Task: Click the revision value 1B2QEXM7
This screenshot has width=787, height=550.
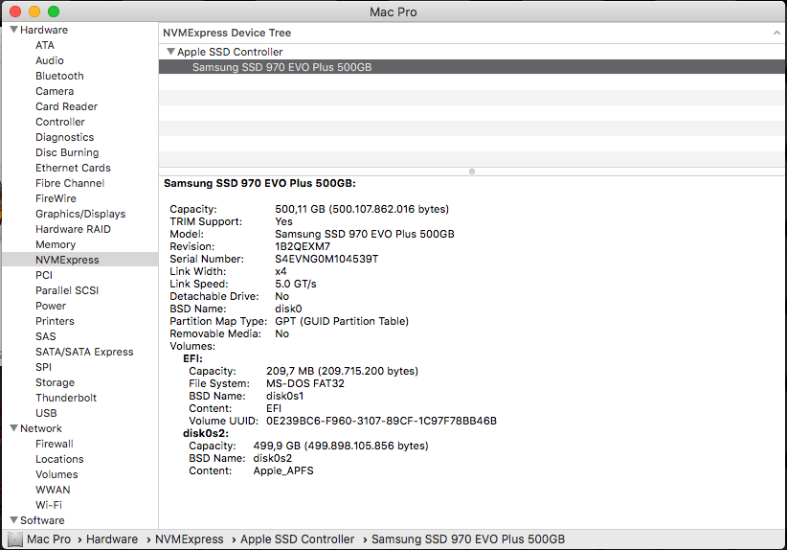Action: pyautogui.click(x=303, y=246)
